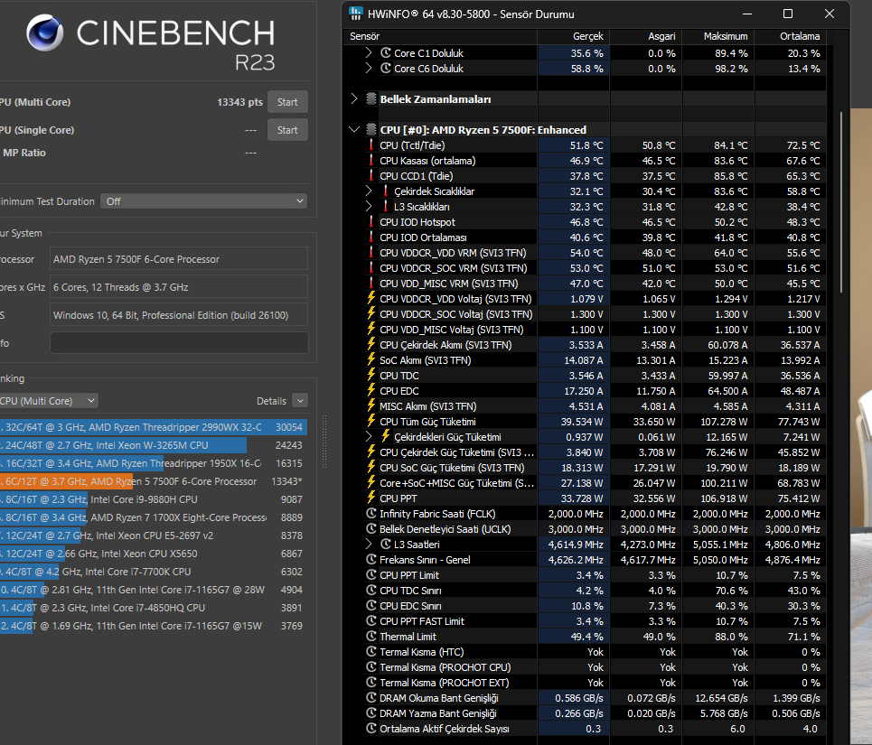Expand the L3 Saatleri row
Image resolution: width=872 pixels, height=745 pixels.
click(x=369, y=544)
